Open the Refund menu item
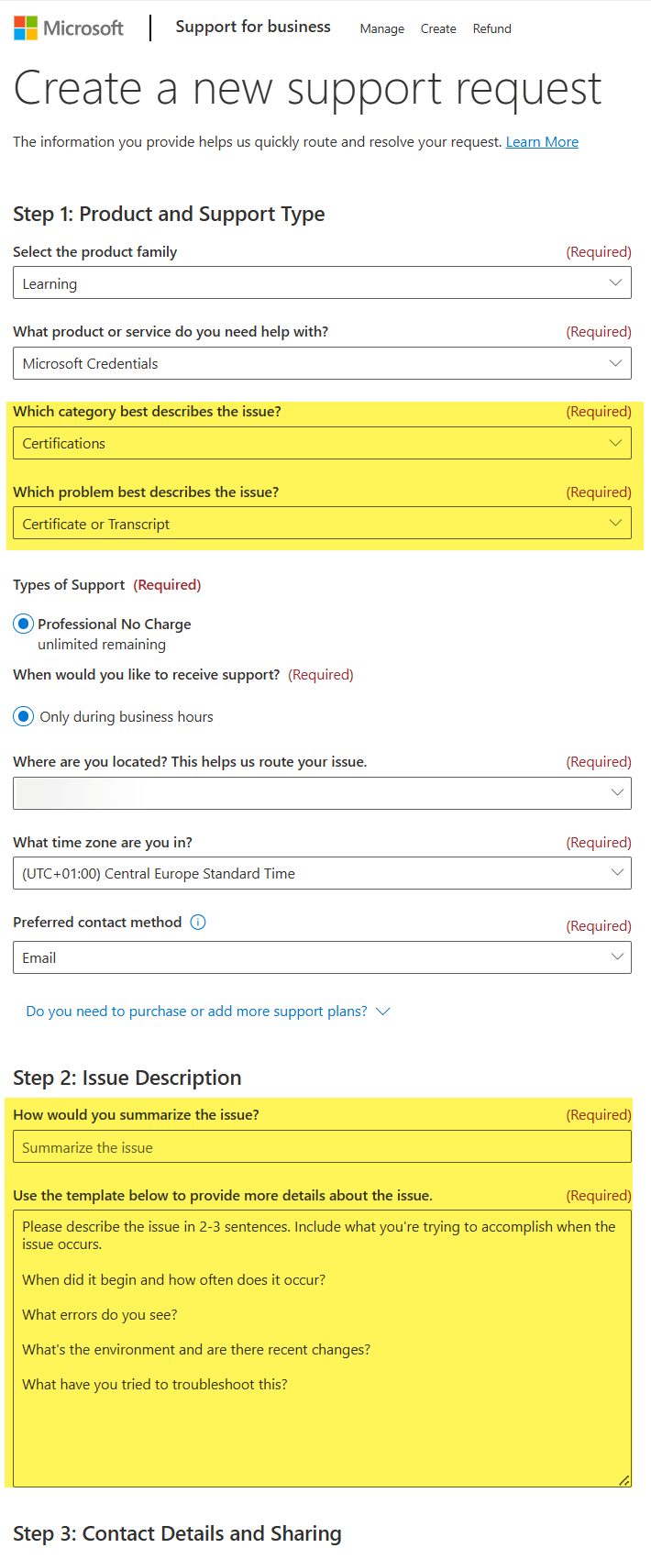This screenshot has width=651, height=1559. pos(491,28)
